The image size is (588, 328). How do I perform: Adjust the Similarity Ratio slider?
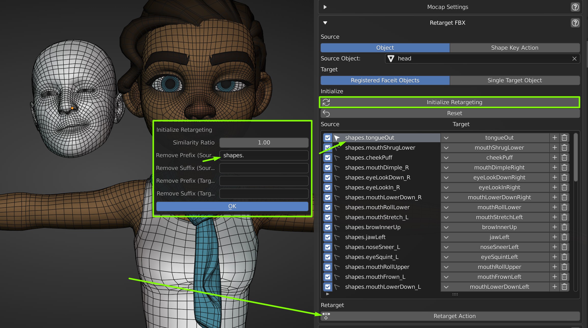pyautogui.click(x=264, y=143)
